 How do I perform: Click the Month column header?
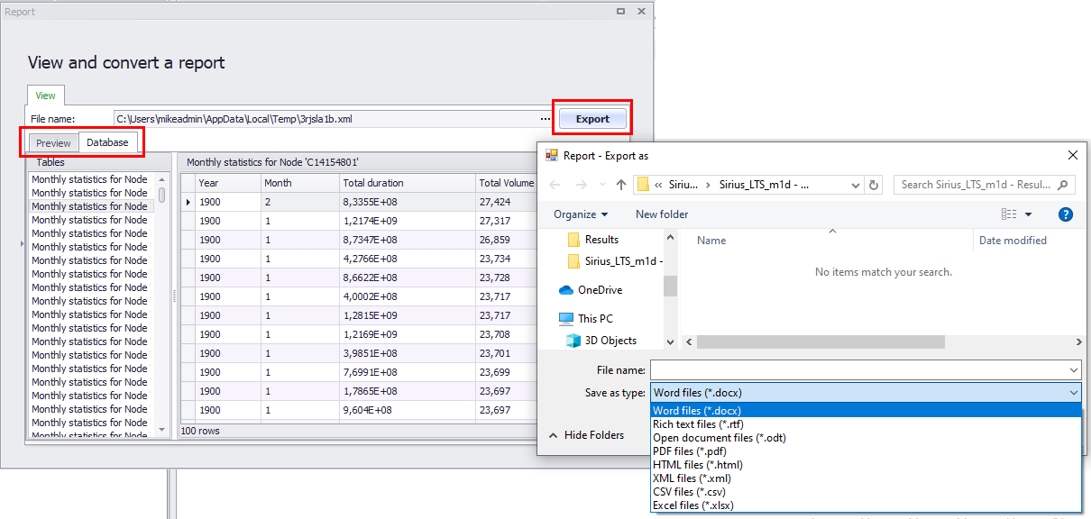[x=300, y=183]
